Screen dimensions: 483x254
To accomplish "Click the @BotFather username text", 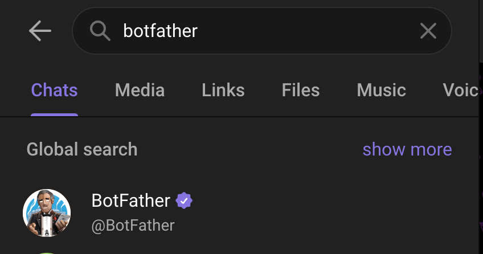I will point(133,225).
